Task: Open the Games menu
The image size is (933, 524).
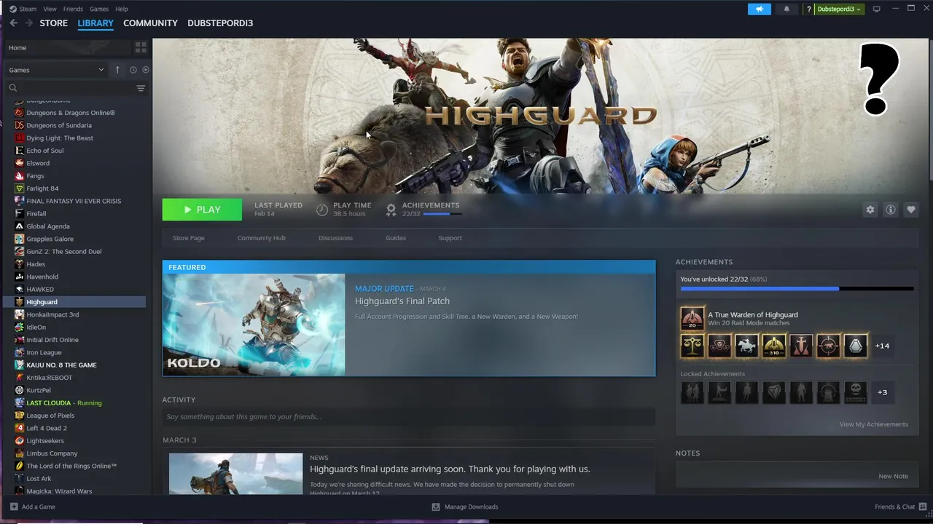Action: click(x=99, y=9)
